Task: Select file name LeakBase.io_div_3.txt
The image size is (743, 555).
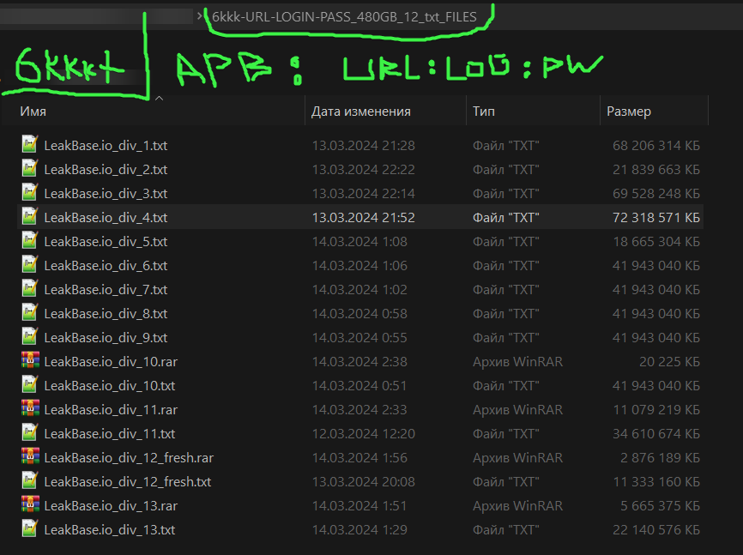Action: [x=106, y=193]
